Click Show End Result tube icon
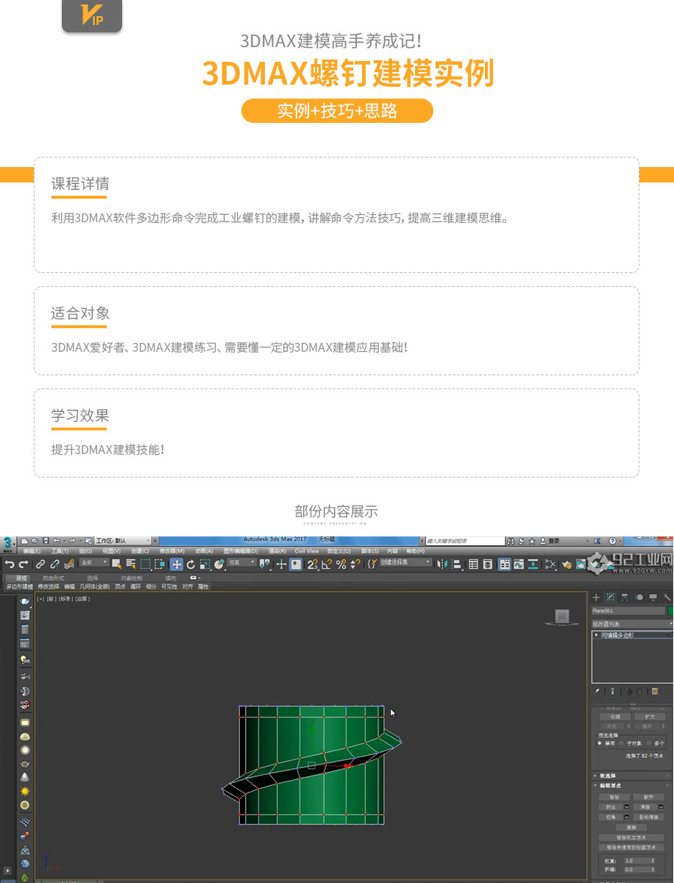 tap(612, 691)
